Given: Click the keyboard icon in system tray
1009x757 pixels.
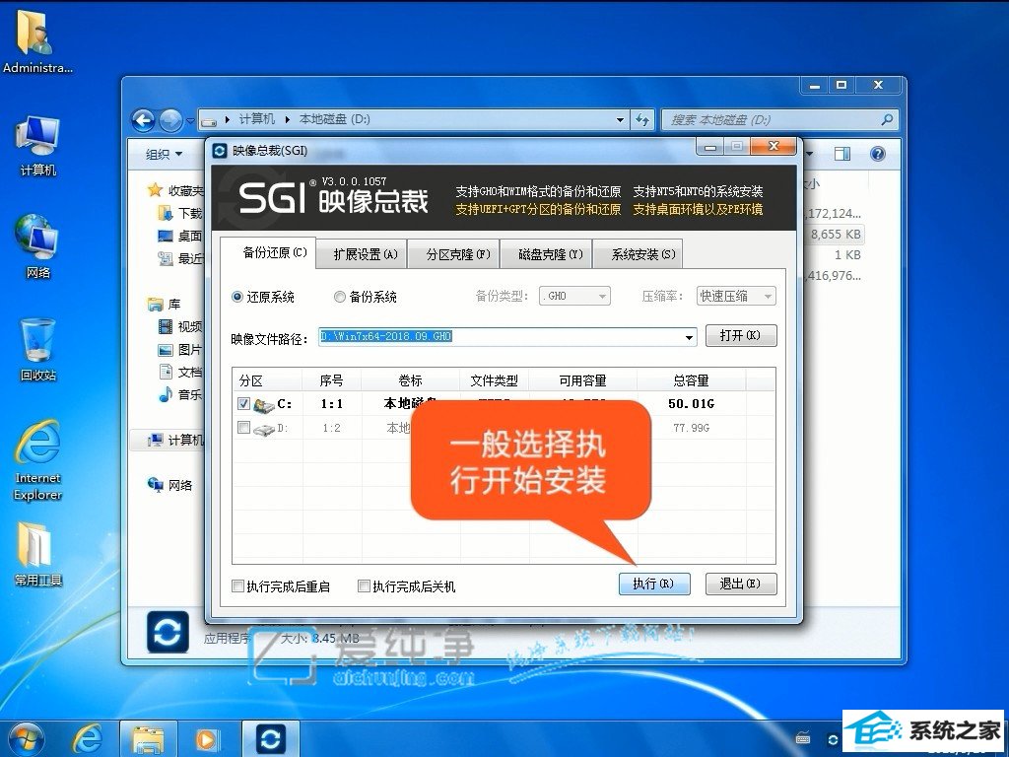Looking at the screenshot, I should pos(803,737).
